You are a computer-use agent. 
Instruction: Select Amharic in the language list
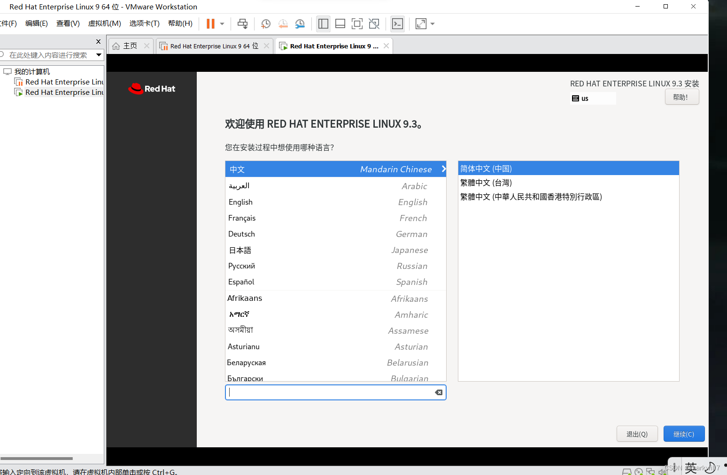click(335, 314)
